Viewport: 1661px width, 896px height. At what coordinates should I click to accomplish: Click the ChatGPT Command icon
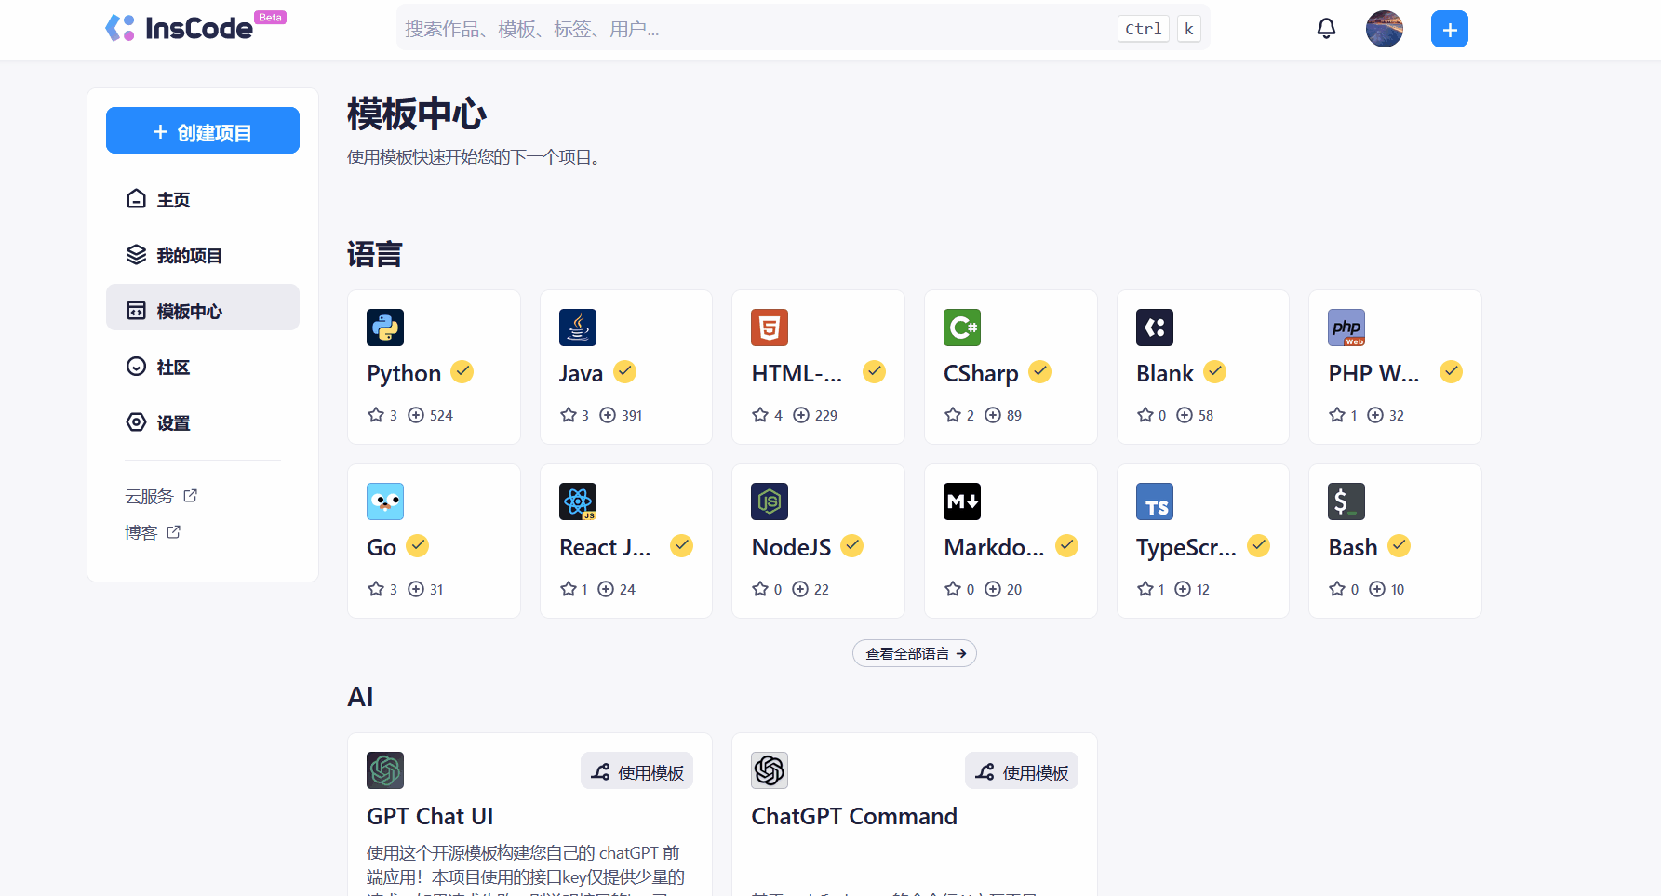(x=770, y=770)
